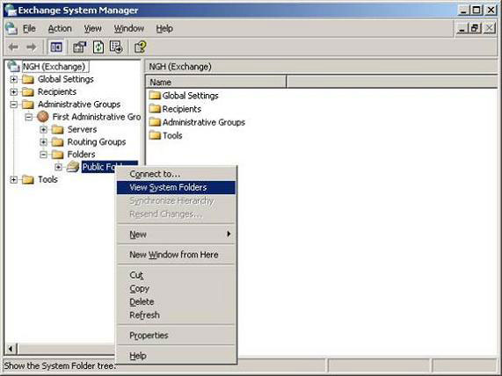
Task: Choose New Window from Here
Action: pos(176,255)
